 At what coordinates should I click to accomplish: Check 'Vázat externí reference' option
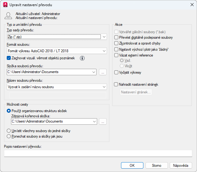pos(116,55)
